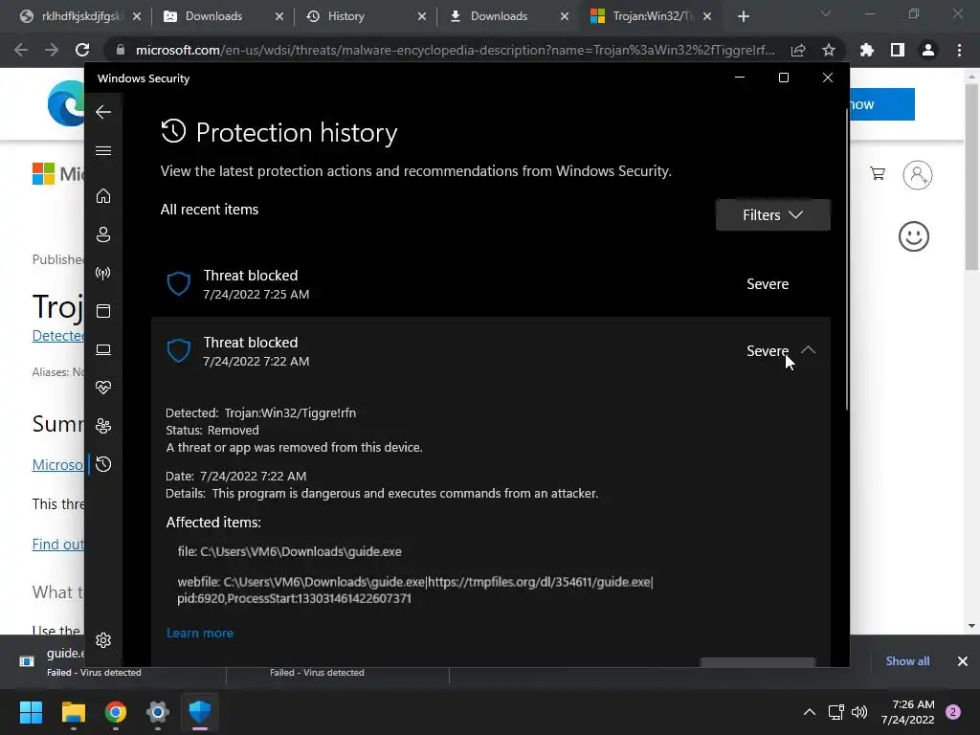Click the smiley feedback icon
The width and height of the screenshot is (980, 735).
click(x=914, y=237)
